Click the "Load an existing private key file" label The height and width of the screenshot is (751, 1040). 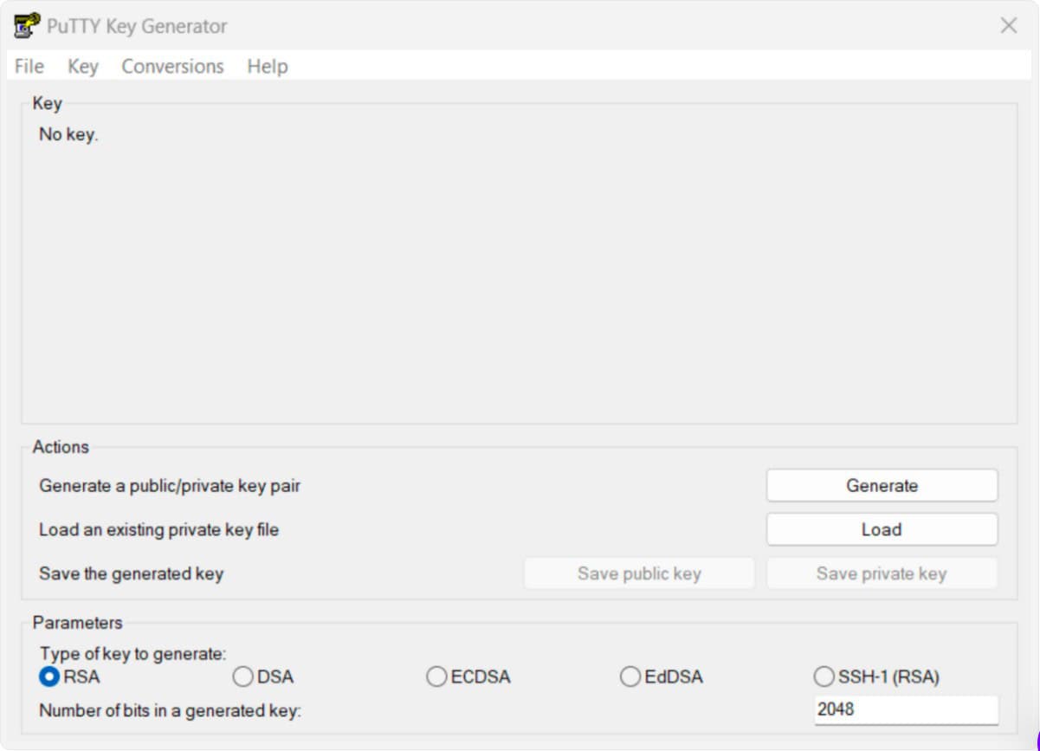coord(159,530)
